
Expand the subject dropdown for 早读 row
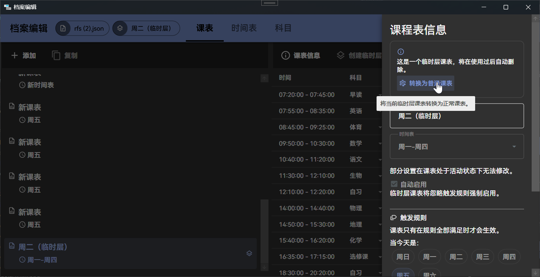(380, 95)
